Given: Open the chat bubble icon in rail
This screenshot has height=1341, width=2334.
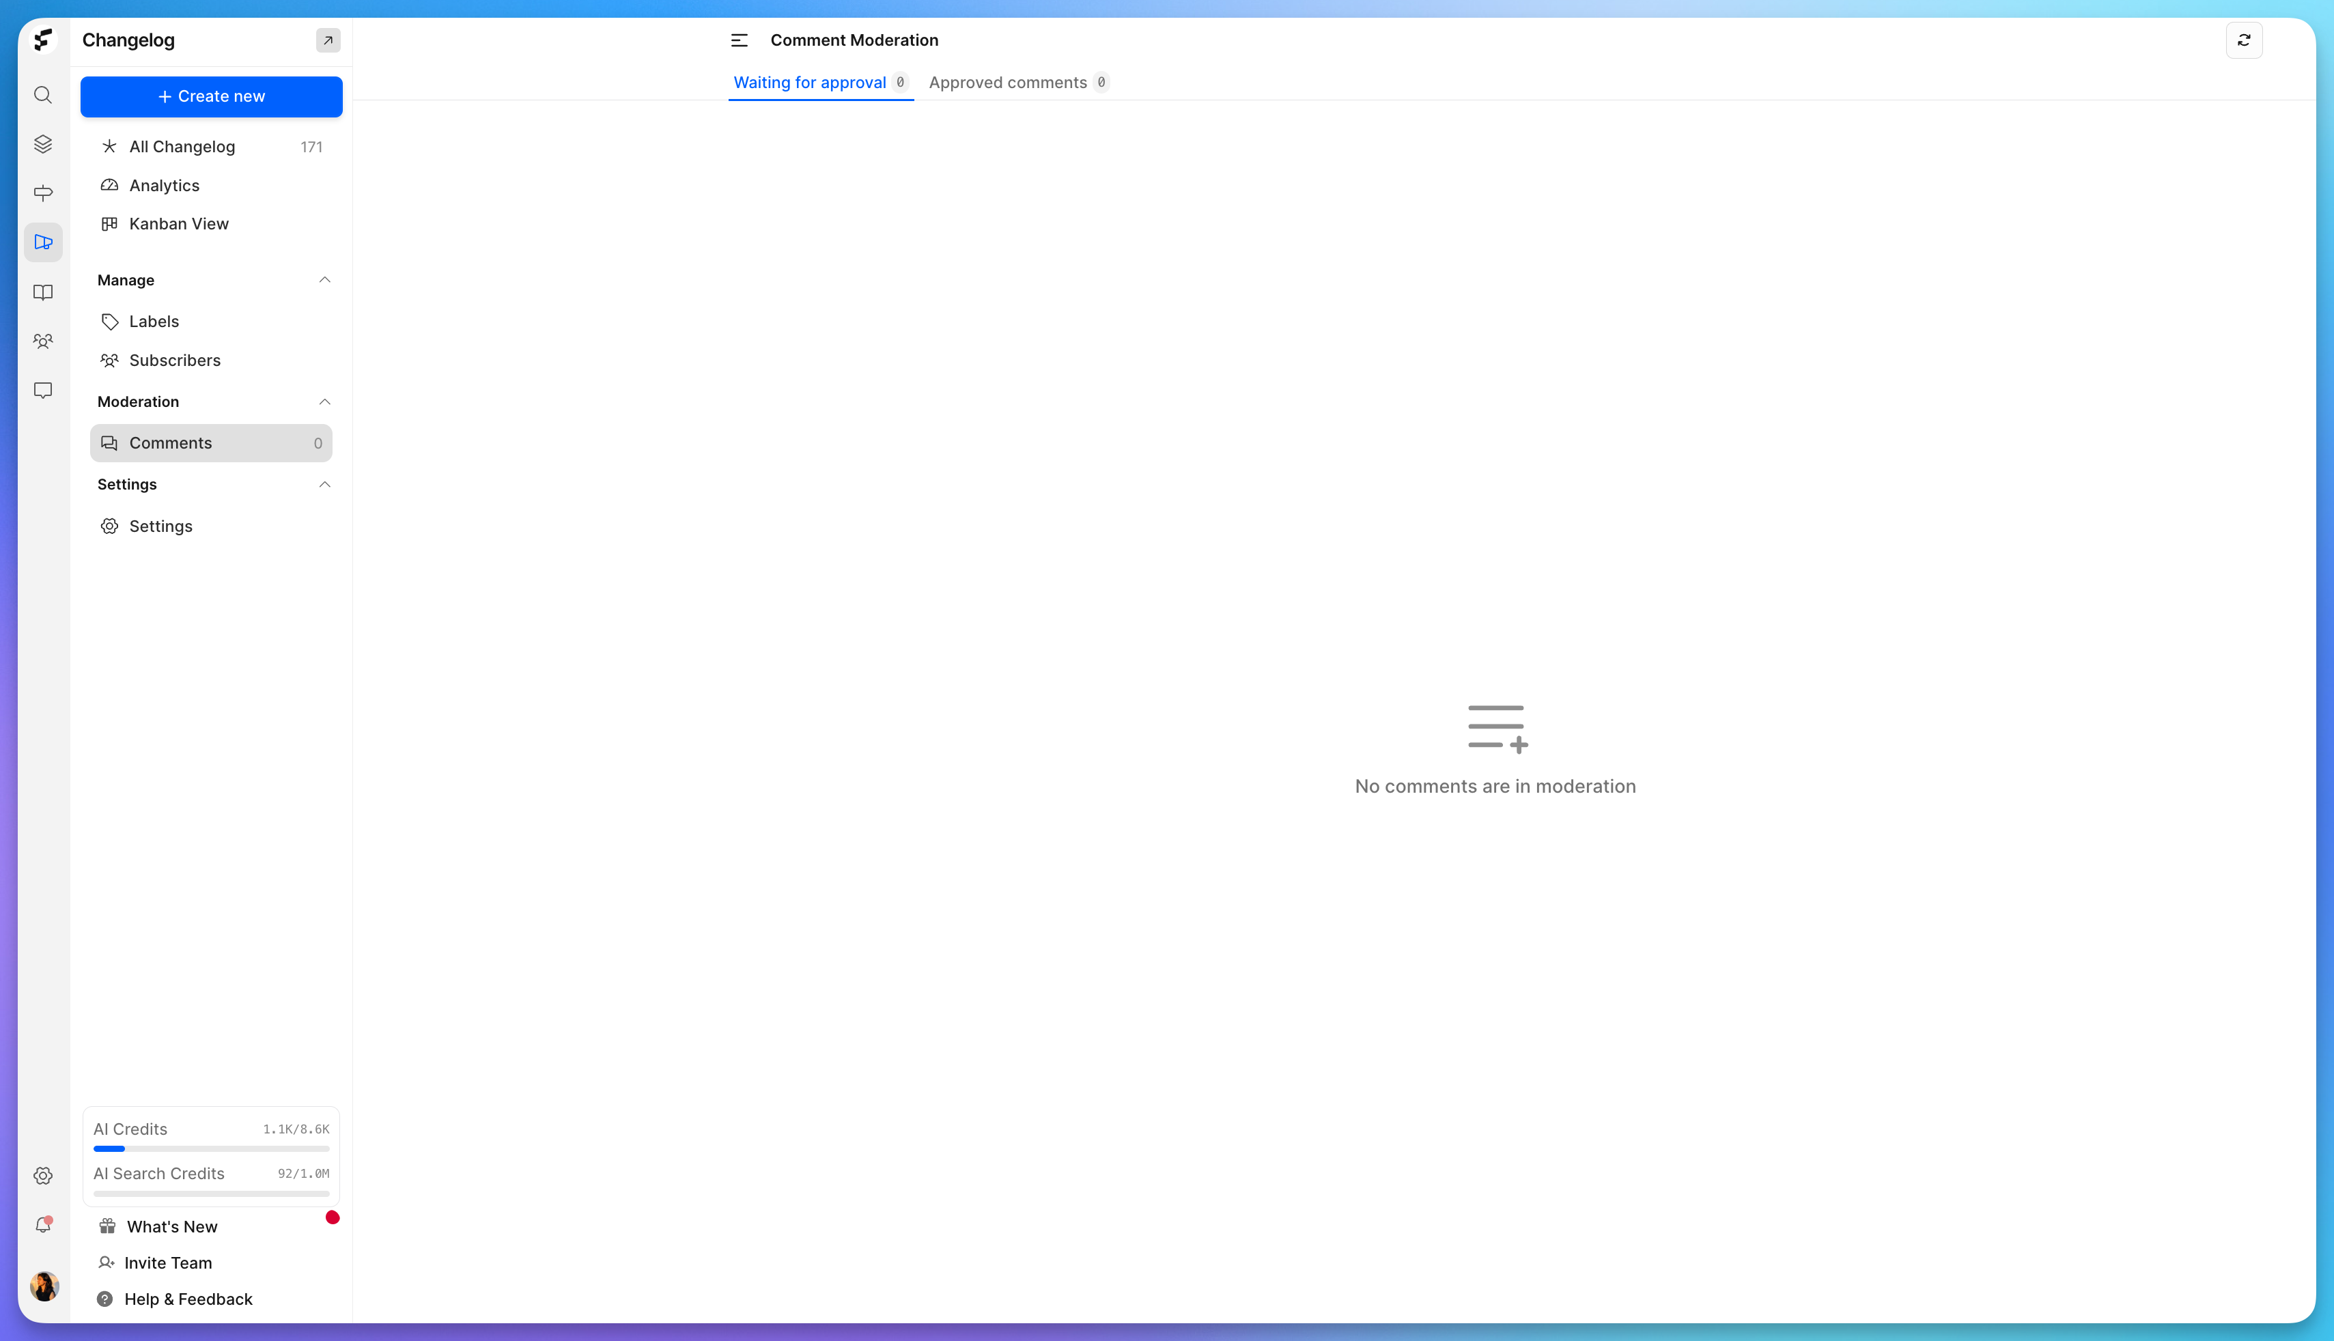Looking at the screenshot, I should [x=43, y=391].
